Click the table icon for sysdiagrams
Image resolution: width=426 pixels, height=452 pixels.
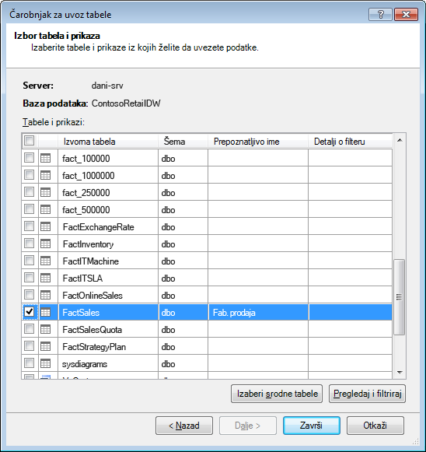point(46,363)
